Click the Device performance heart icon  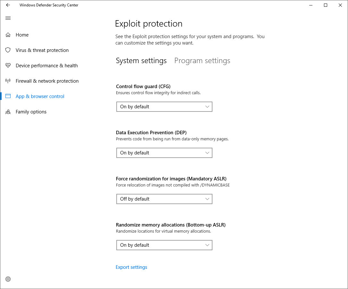(8, 66)
